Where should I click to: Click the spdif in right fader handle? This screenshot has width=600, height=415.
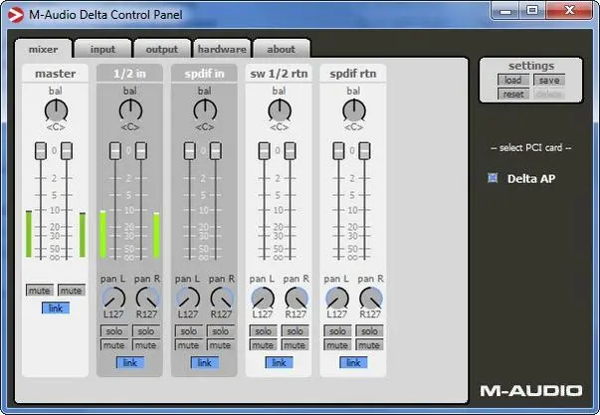tap(216, 151)
